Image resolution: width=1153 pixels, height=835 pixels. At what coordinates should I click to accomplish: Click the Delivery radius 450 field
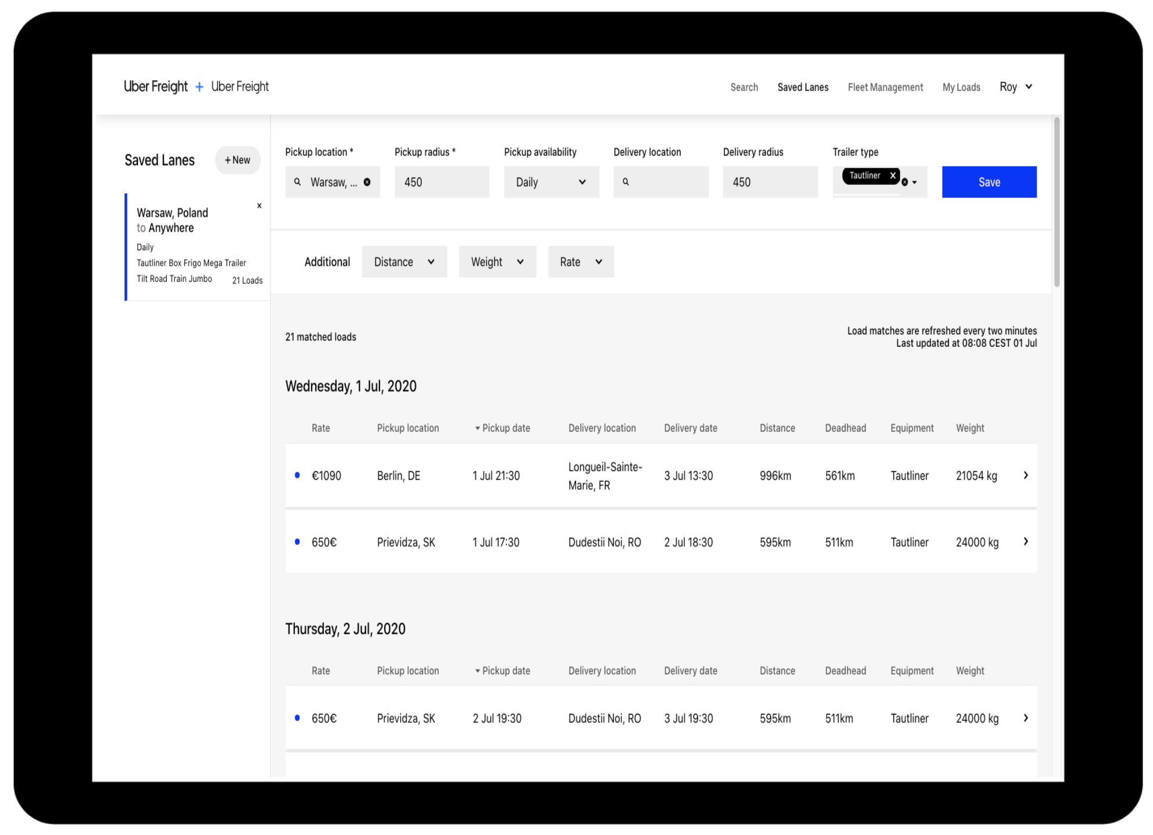coord(770,182)
